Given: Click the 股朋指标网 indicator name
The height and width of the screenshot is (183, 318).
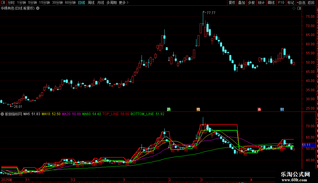Looking at the screenshot, I should point(14,114).
